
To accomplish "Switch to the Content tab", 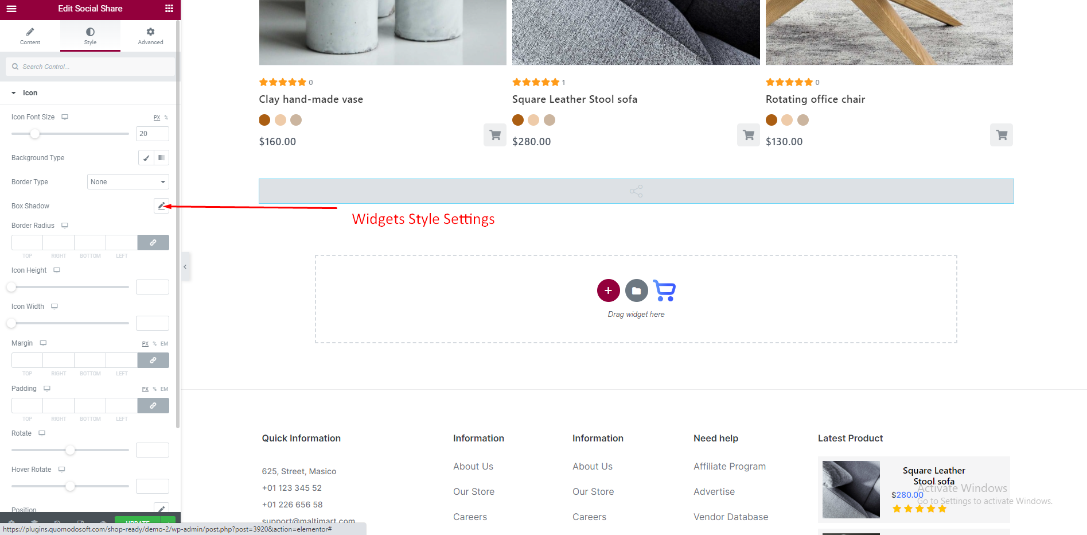I will [30, 36].
